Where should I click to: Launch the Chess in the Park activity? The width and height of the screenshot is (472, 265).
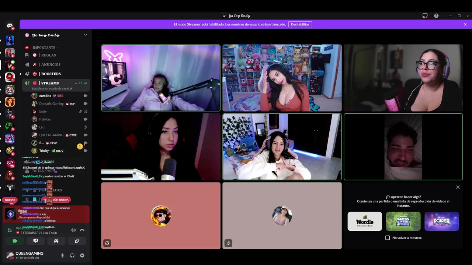[x=403, y=221]
